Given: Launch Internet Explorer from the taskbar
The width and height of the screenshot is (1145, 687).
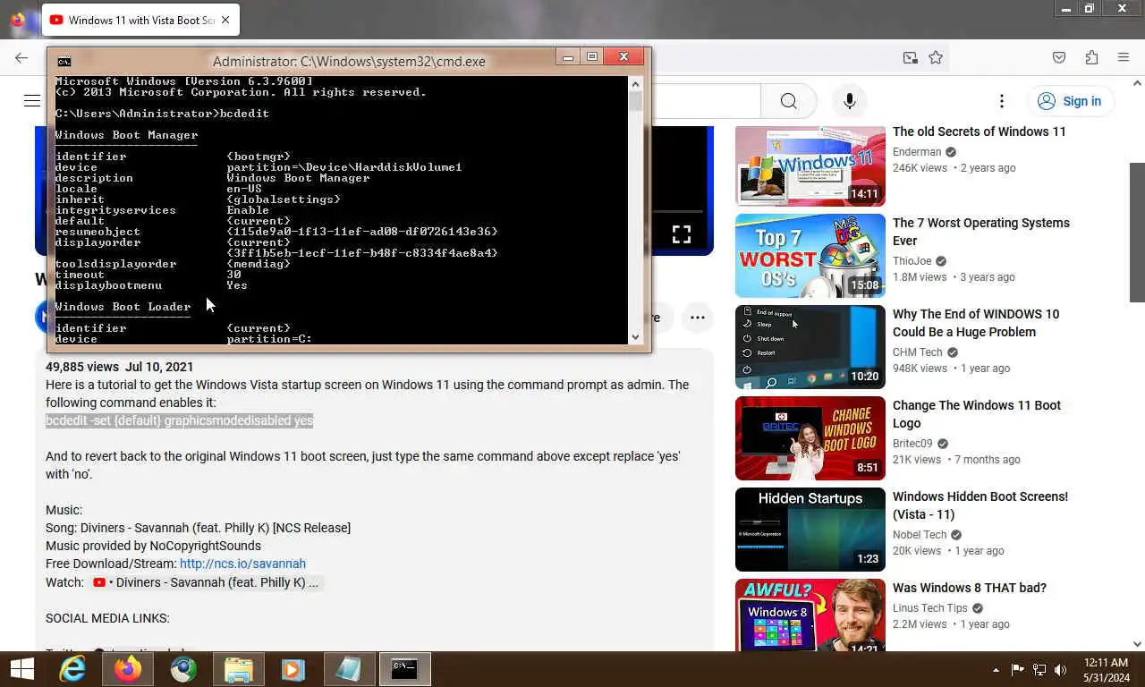Looking at the screenshot, I should (72, 668).
